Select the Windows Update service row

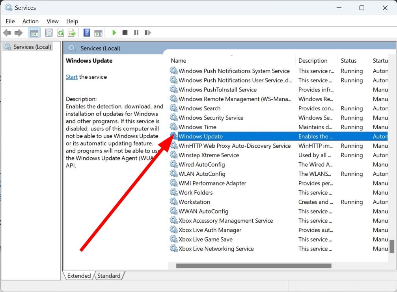tap(278, 136)
